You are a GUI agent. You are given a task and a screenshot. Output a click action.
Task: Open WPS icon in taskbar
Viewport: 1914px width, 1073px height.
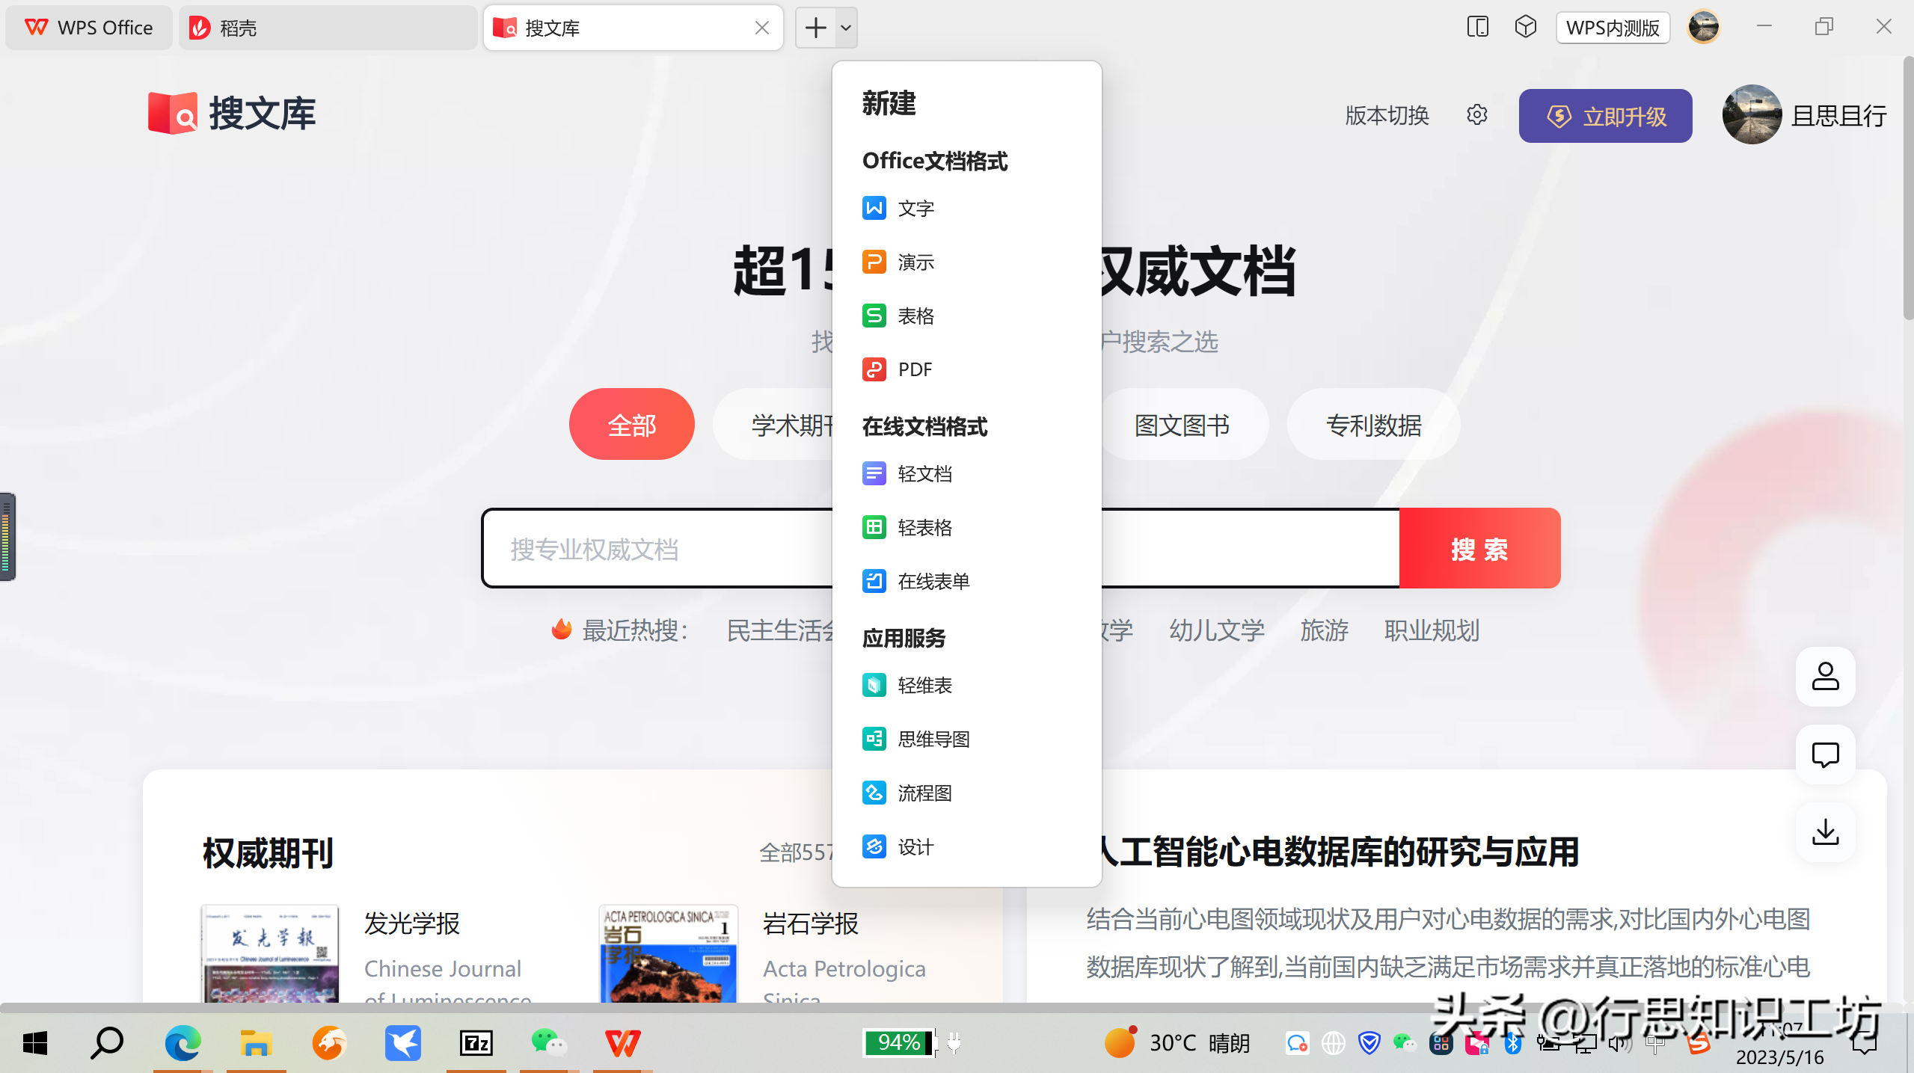pos(622,1042)
